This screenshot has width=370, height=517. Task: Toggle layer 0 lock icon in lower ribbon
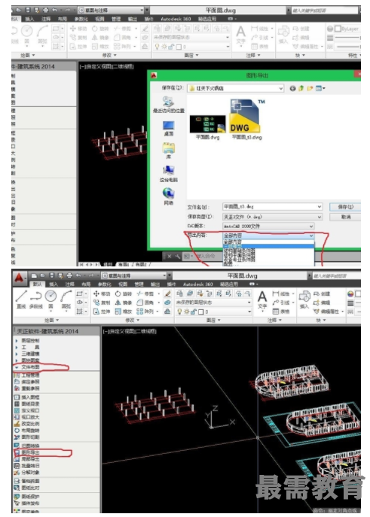[194, 312]
